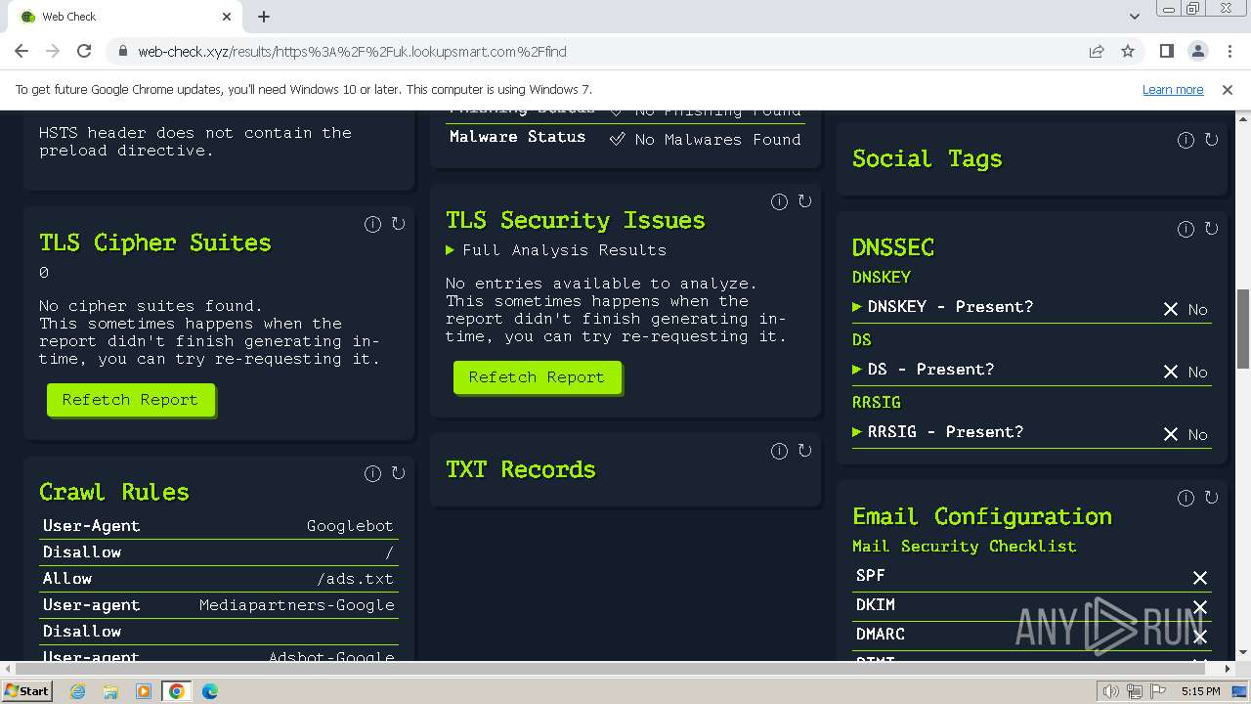The width and height of the screenshot is (1251, 704).
Task: Open info icon on Crawl Rules card
Action: [x=372, y=473]
